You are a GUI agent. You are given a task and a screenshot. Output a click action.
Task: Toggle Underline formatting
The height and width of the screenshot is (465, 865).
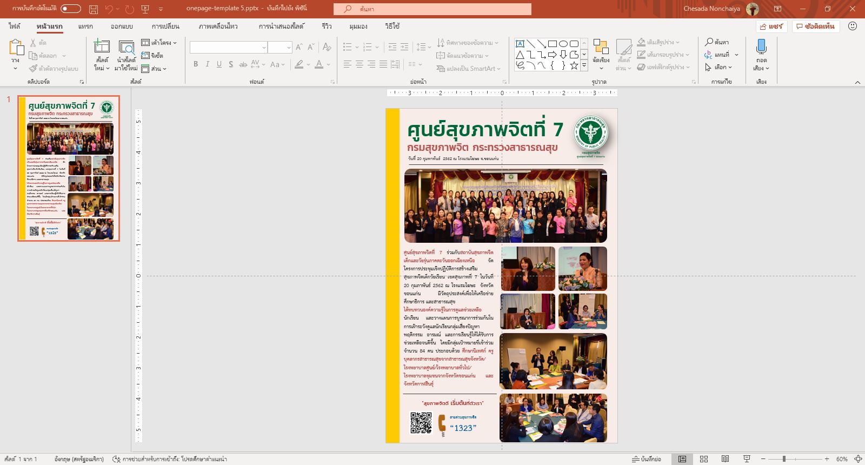pos(219,64)
